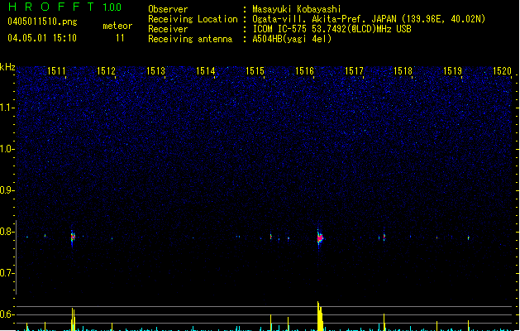The image size is (520, 331).
Task: Click the 1519 time marker
Action: click(x=453, y=71)
